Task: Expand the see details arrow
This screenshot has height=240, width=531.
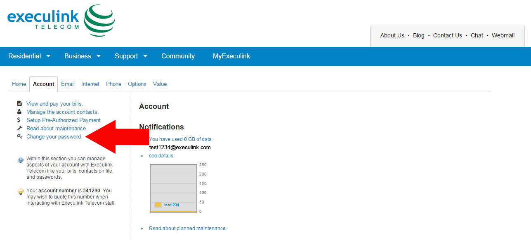Action: pos(142,156)
